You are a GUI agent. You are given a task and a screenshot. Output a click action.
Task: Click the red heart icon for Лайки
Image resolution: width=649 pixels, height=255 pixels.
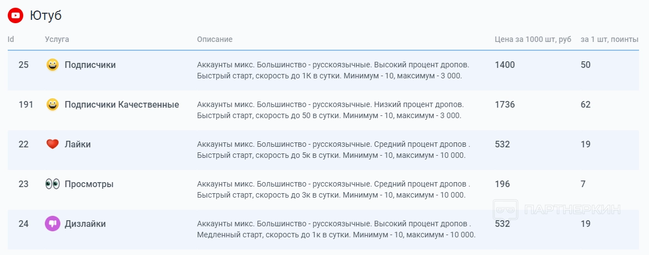(53, 145)
